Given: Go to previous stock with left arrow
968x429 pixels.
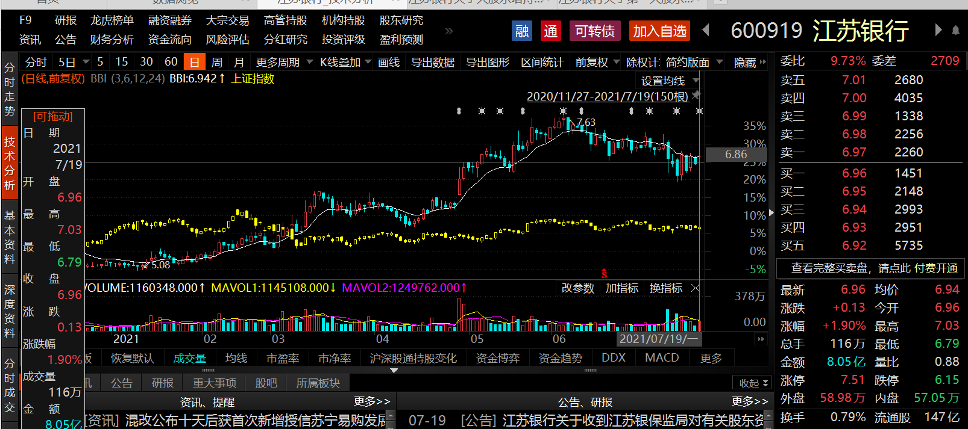Looking at the screenshot, I should point(706,30).
